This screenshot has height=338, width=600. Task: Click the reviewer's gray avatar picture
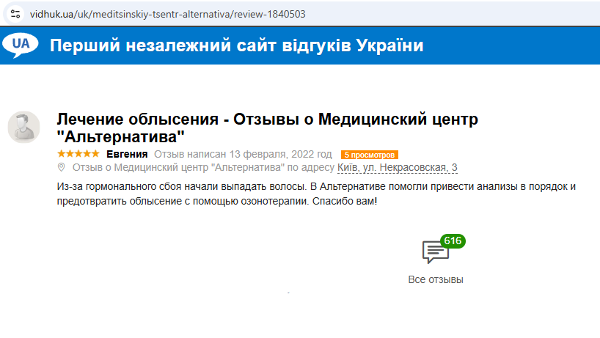pos(23,128)
